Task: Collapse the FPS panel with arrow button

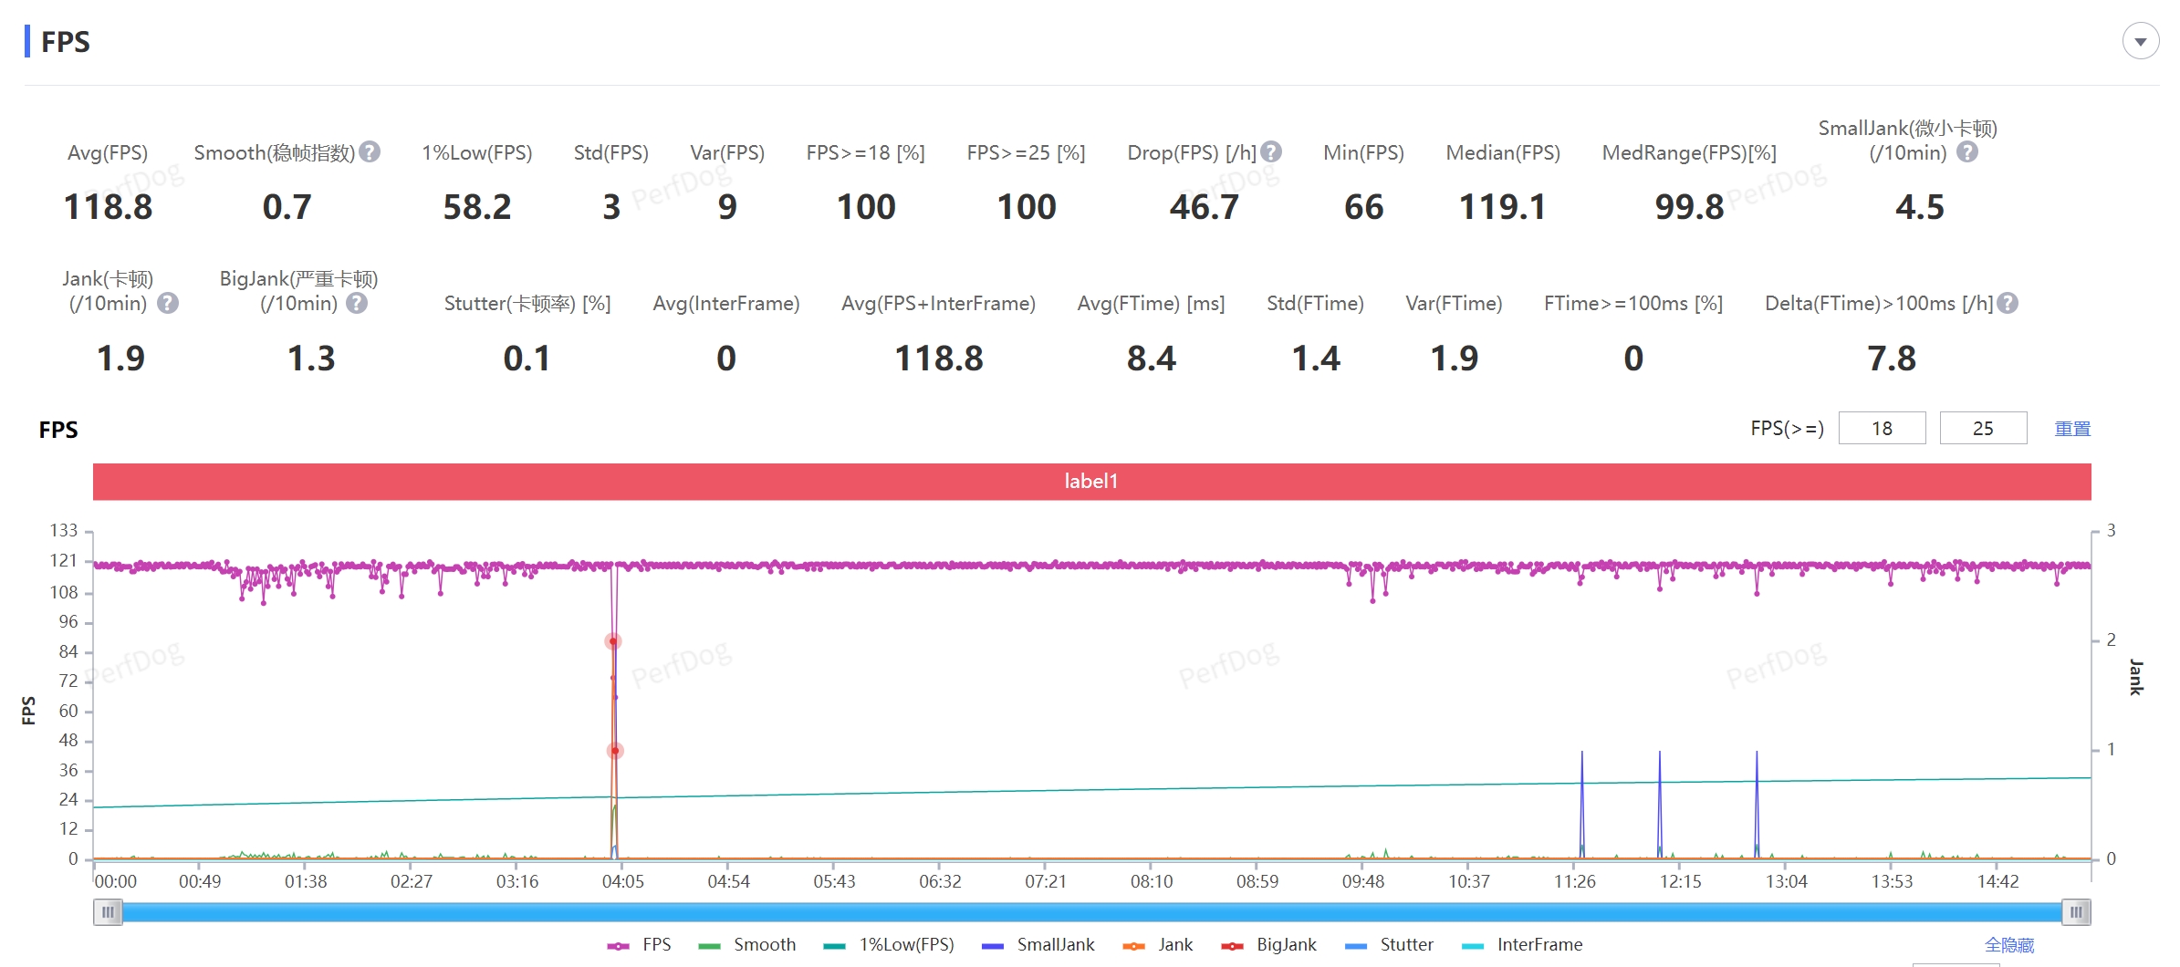Action: pos(2140,42)
